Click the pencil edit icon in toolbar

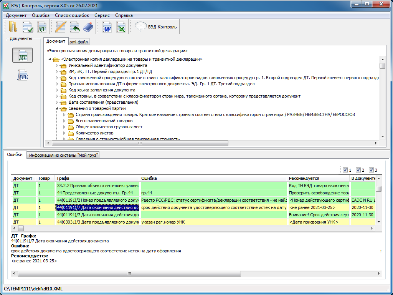[61, 27]
